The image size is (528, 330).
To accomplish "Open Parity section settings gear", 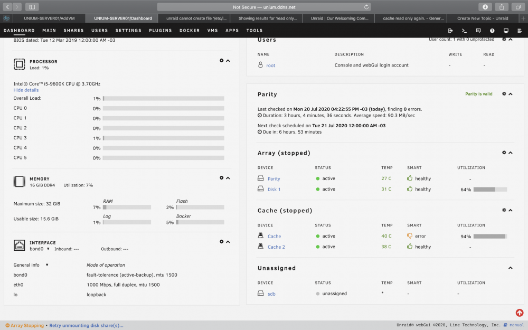I will [504, 94].
